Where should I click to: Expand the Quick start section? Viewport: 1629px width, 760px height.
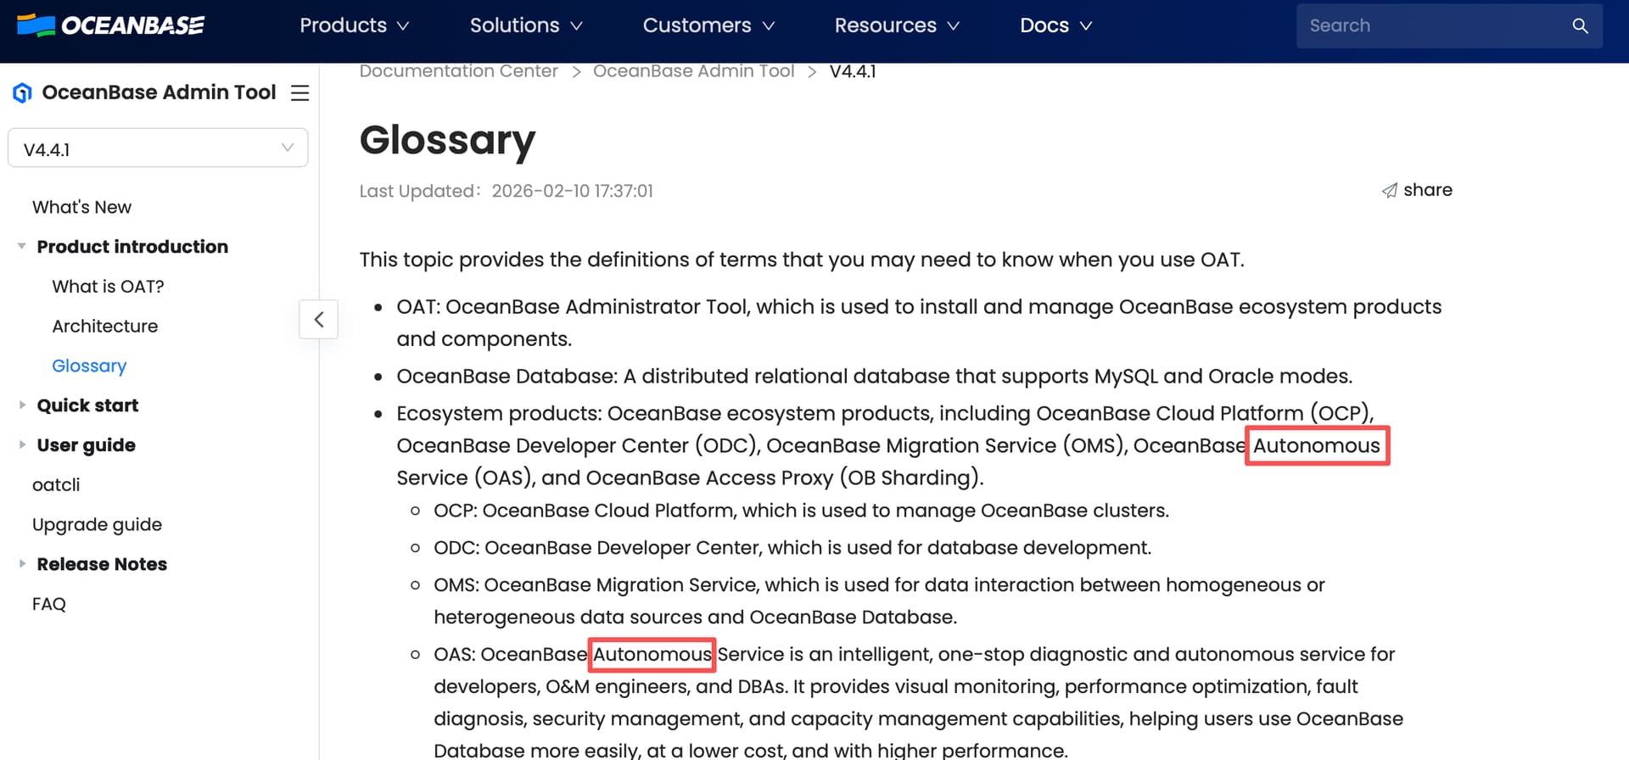click(22, 405)
